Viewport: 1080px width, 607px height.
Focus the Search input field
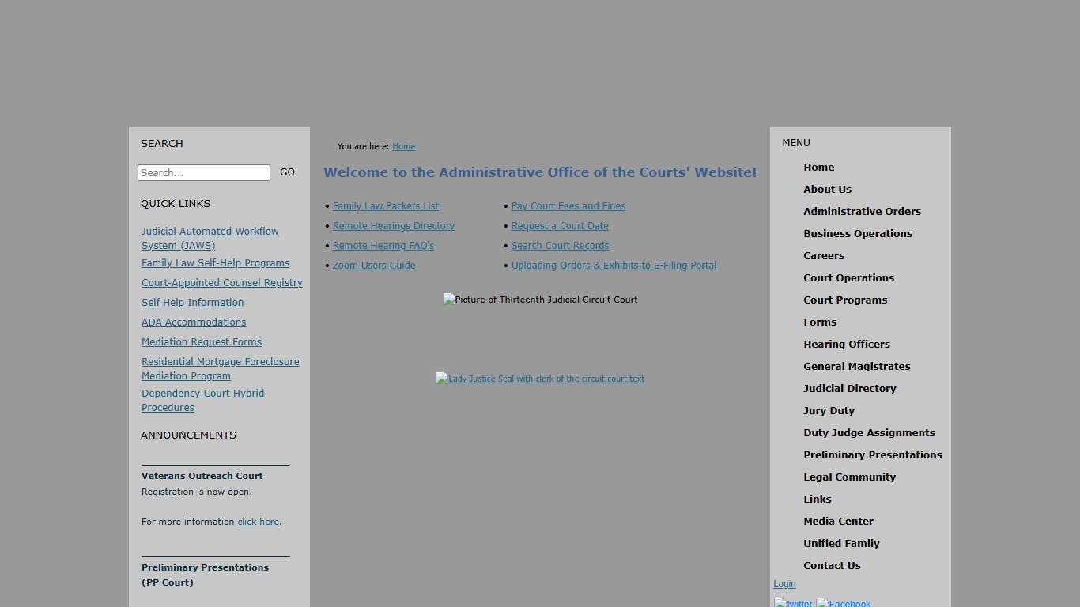[x=204, y=173]
